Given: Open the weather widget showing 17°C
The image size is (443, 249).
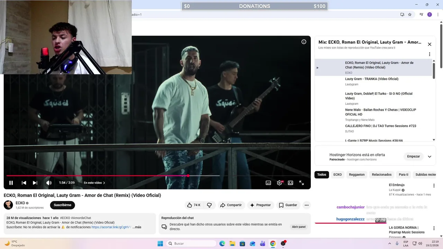Looking at the screenshot, I should pos(14,243).
